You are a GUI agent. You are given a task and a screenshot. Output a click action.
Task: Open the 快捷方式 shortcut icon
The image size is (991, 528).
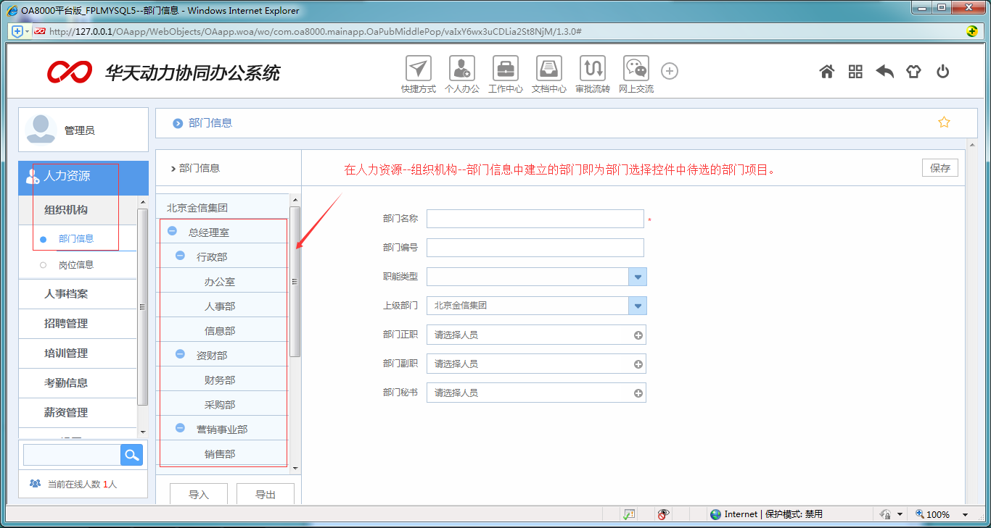pyautogui.click(x=418, y=69)
